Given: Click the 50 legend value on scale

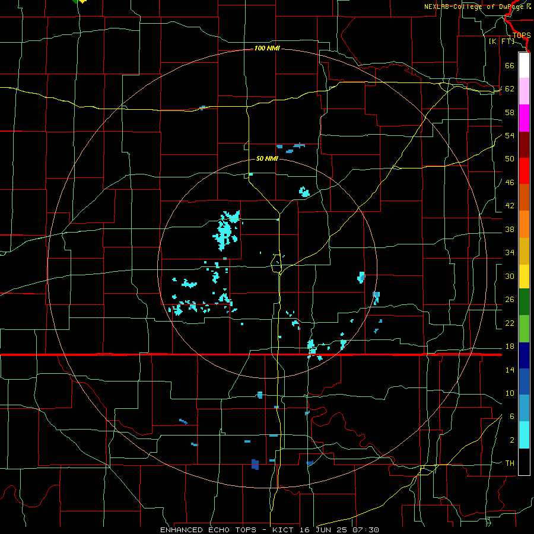Looking at the screenshot, I should 510,159.
